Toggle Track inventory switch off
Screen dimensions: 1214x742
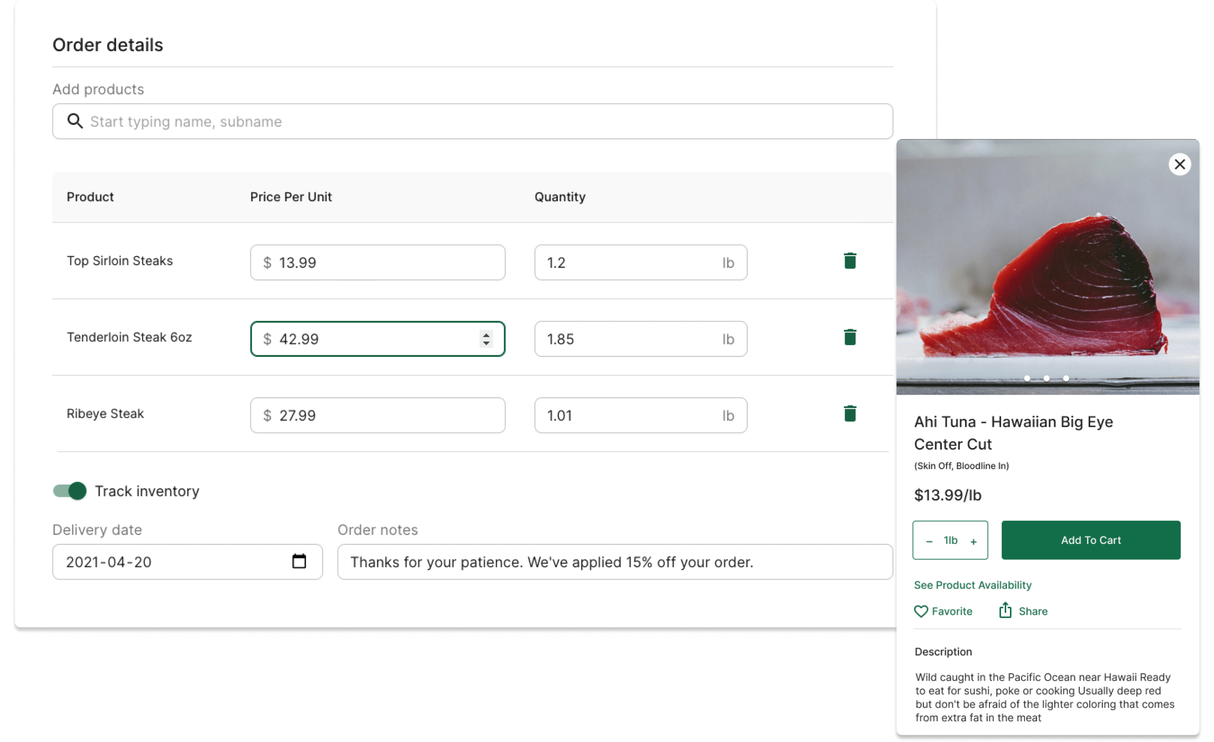click(x=70, y=491)
